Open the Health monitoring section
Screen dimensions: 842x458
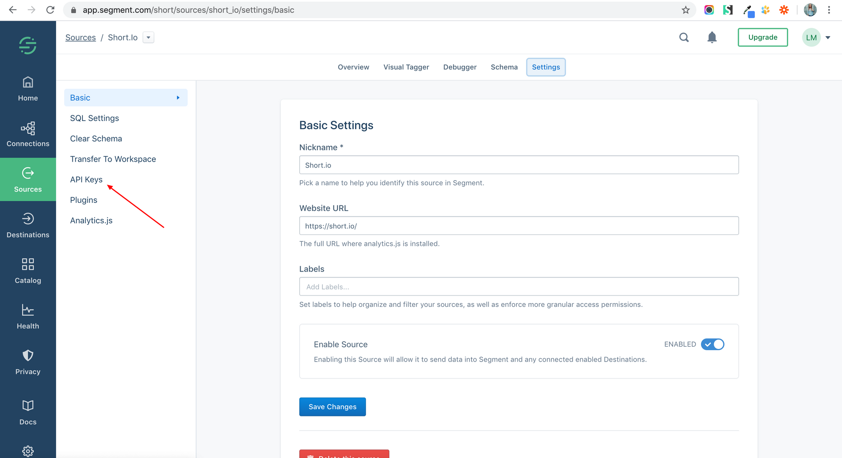point(27,315)
